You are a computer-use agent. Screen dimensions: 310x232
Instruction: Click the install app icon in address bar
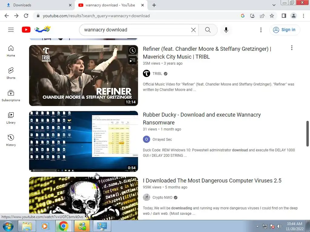[x=252, y=16]
